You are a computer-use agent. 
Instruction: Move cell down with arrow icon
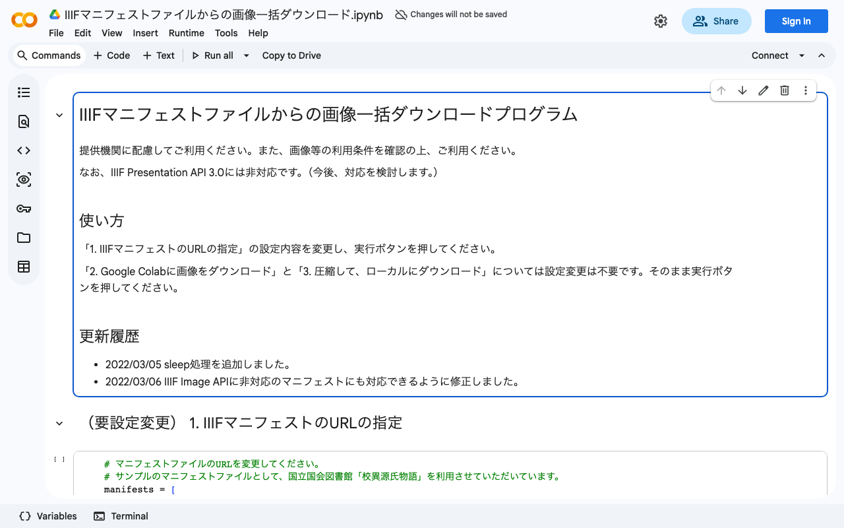click(x=742, y=90)
